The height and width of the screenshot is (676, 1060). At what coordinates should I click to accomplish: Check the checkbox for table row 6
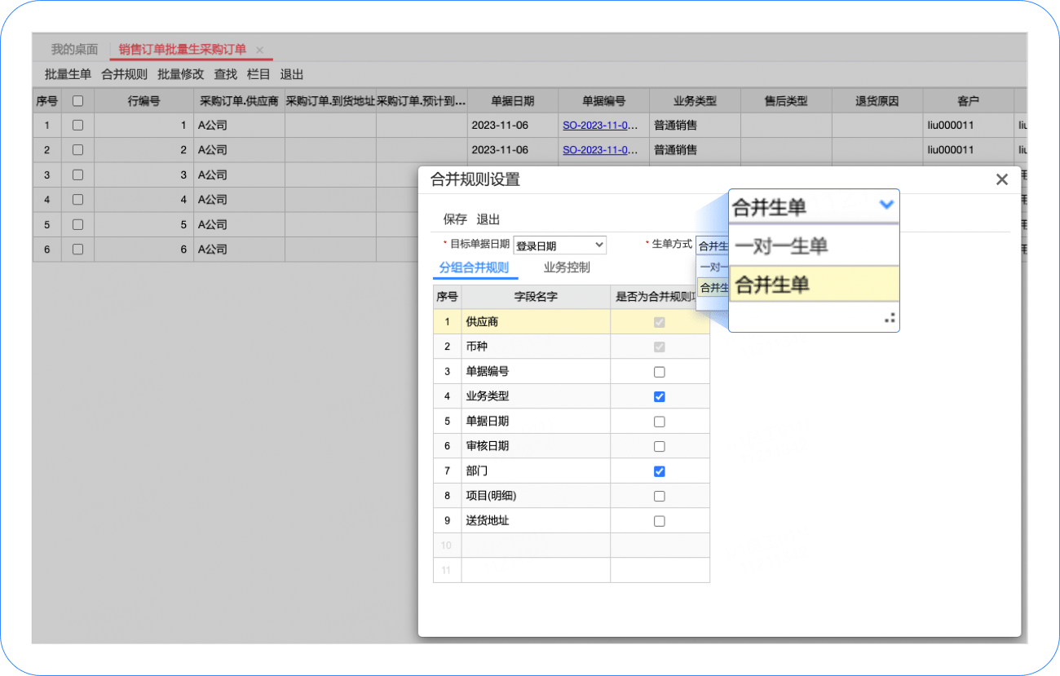(x=77, y=250)
